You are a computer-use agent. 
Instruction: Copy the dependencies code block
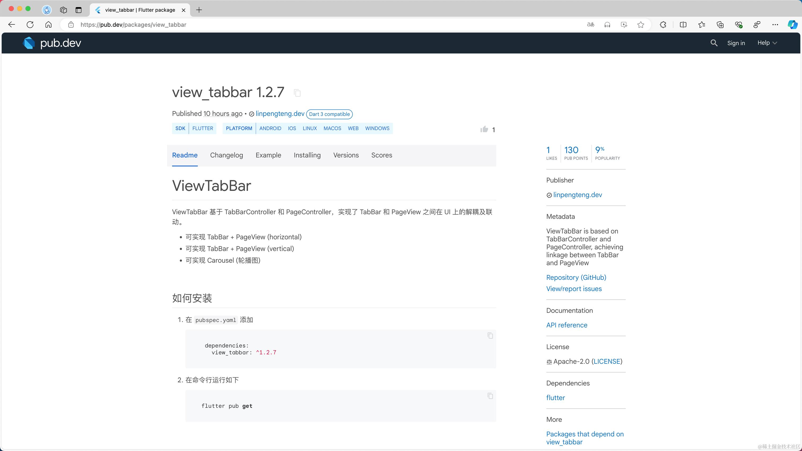490,335
